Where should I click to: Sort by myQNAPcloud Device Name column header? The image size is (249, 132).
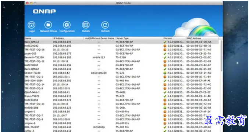[100, 38]
